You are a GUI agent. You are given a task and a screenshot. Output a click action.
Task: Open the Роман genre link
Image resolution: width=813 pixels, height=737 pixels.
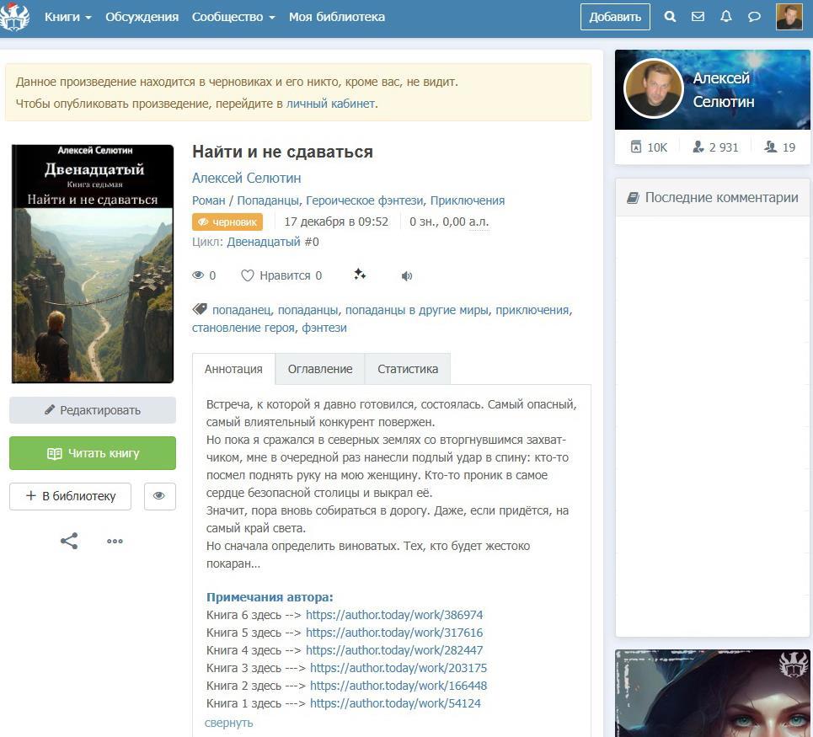click(208, 200)
